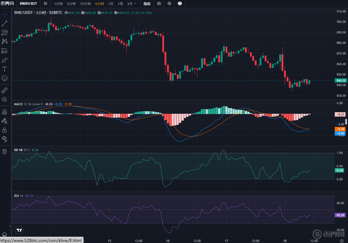This screenshot has width=348, height=243.
Task: Toggle magnet mode on
Action: (4, 112)
